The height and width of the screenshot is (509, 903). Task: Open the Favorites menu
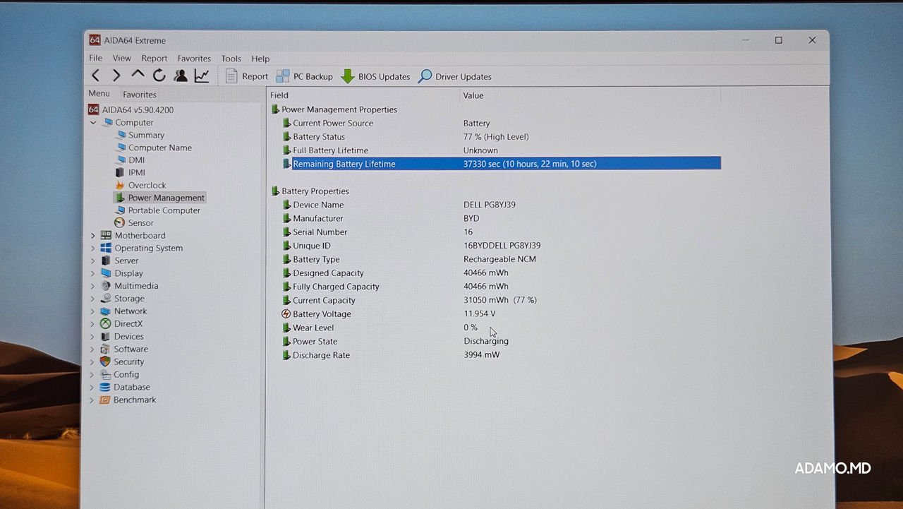(x=194, y=59)
